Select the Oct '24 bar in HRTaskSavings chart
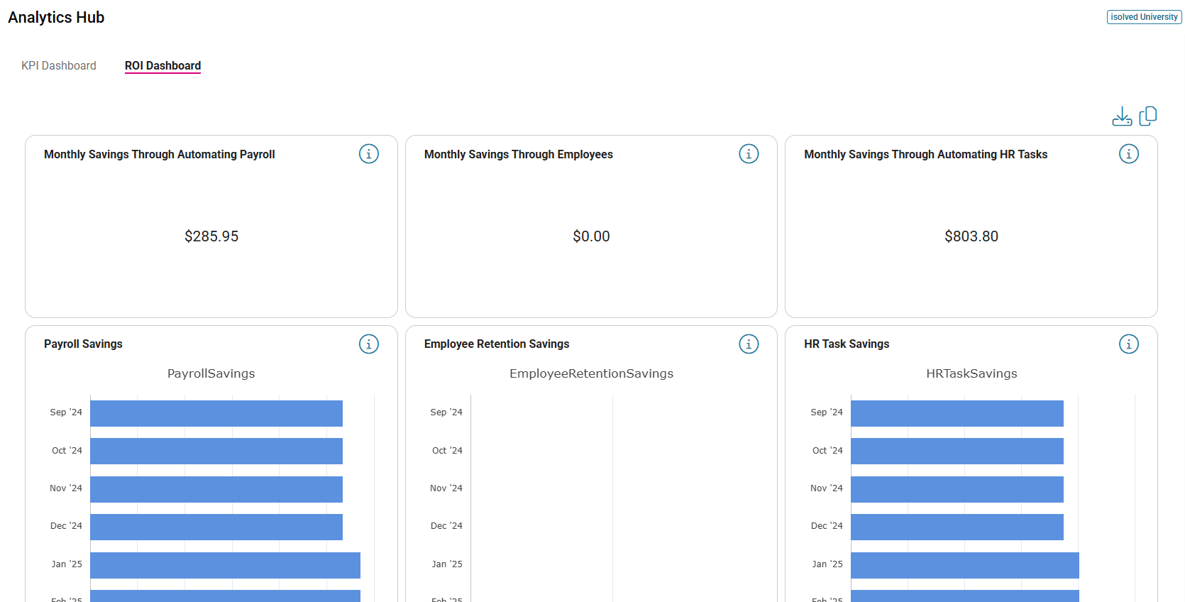Image resolution: width=1185 pixels, height=602 pixels. [x=957, y=451]
